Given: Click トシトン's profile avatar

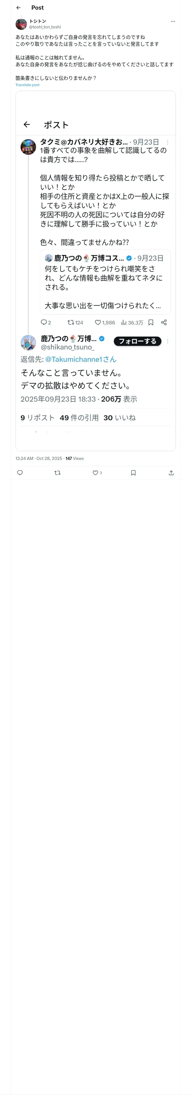Looking at the screenshot, I should tap(21, 24).
